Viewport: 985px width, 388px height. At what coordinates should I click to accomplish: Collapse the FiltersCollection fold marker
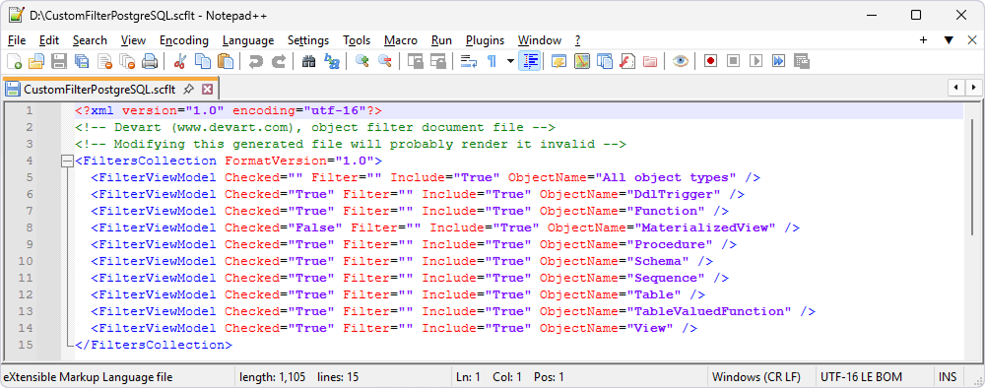point(67,162)
